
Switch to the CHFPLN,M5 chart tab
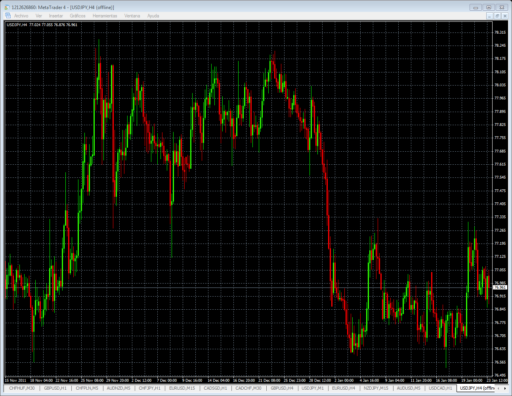87,388
